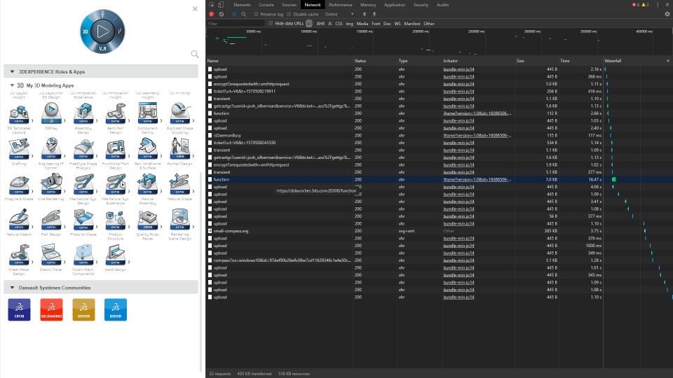Click the DevTools inspect element icon

(212, 5)
